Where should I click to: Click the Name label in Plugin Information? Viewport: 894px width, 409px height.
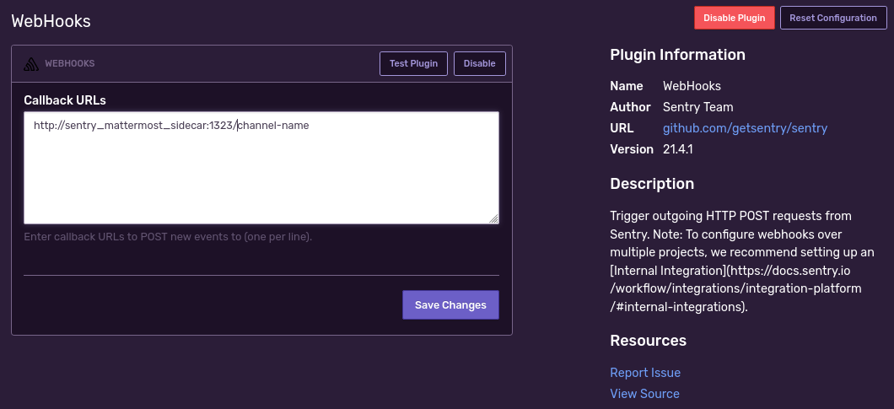626,85
